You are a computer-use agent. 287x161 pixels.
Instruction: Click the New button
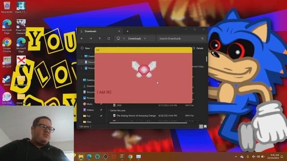pyautogui.click(x=86, y=48)
